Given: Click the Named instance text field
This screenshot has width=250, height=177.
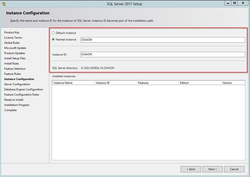Looking at the screenshot, I should [163, 40].
